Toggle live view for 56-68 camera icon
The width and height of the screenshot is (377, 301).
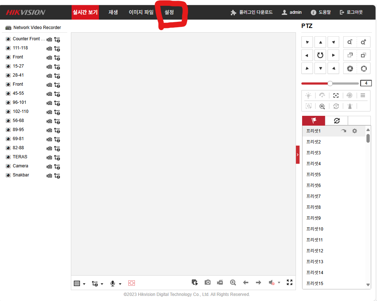pos(8,121)
